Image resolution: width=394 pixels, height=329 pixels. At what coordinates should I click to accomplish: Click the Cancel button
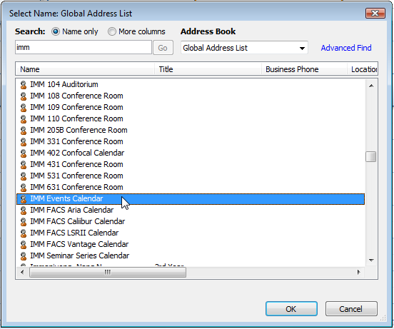[x=351, y=308]
